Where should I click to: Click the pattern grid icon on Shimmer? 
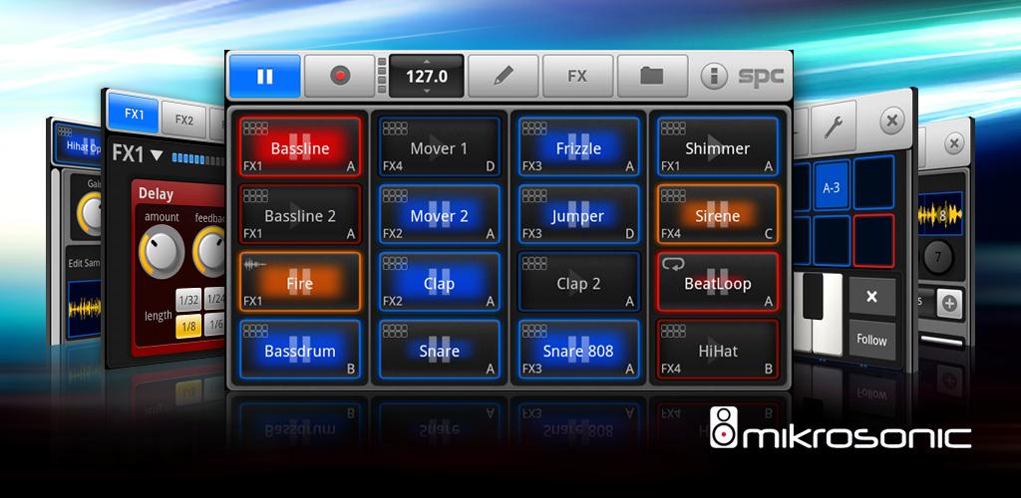coord(673,128)
